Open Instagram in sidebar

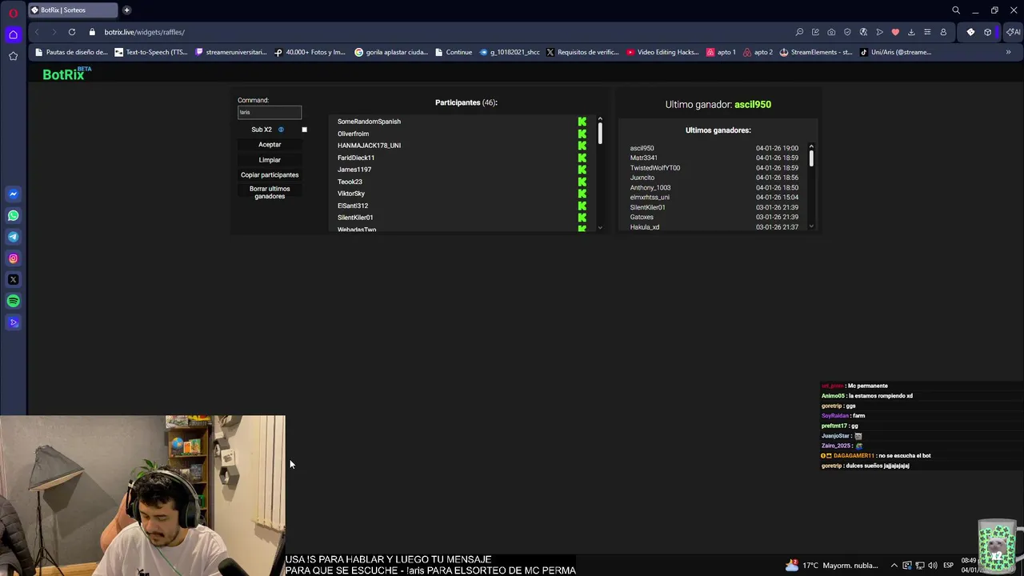point(13,258)
